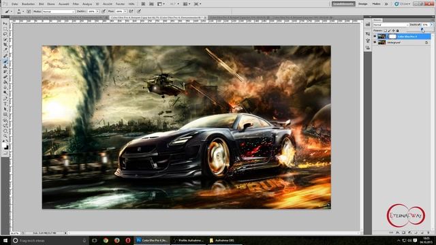Select the Shape tool
Screen dimensions: 436x245
click(5, 114)
